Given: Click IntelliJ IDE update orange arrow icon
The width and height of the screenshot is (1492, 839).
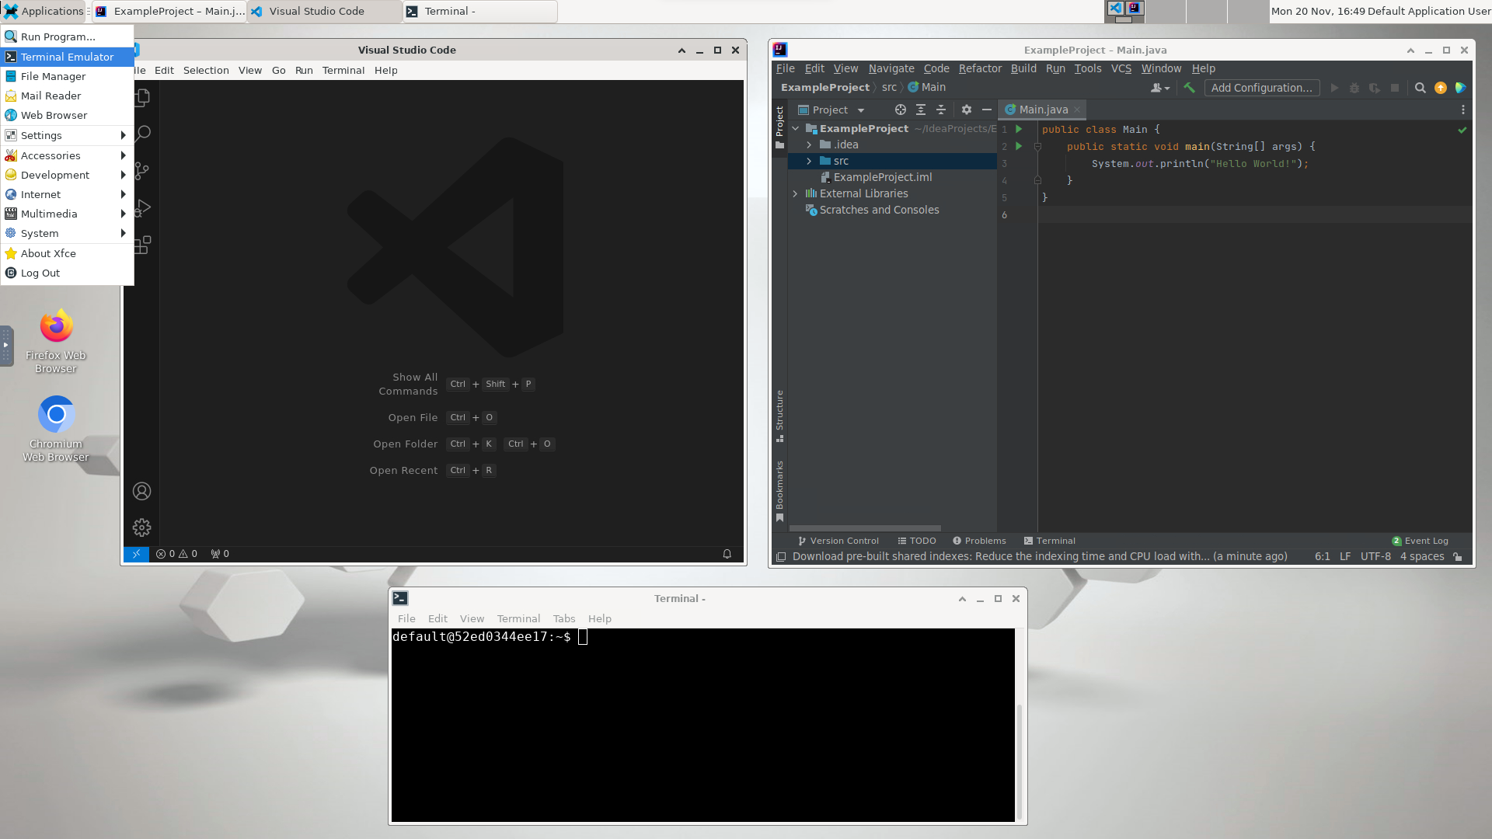Looking at the screenshot, I should (x=1441, y=88).
